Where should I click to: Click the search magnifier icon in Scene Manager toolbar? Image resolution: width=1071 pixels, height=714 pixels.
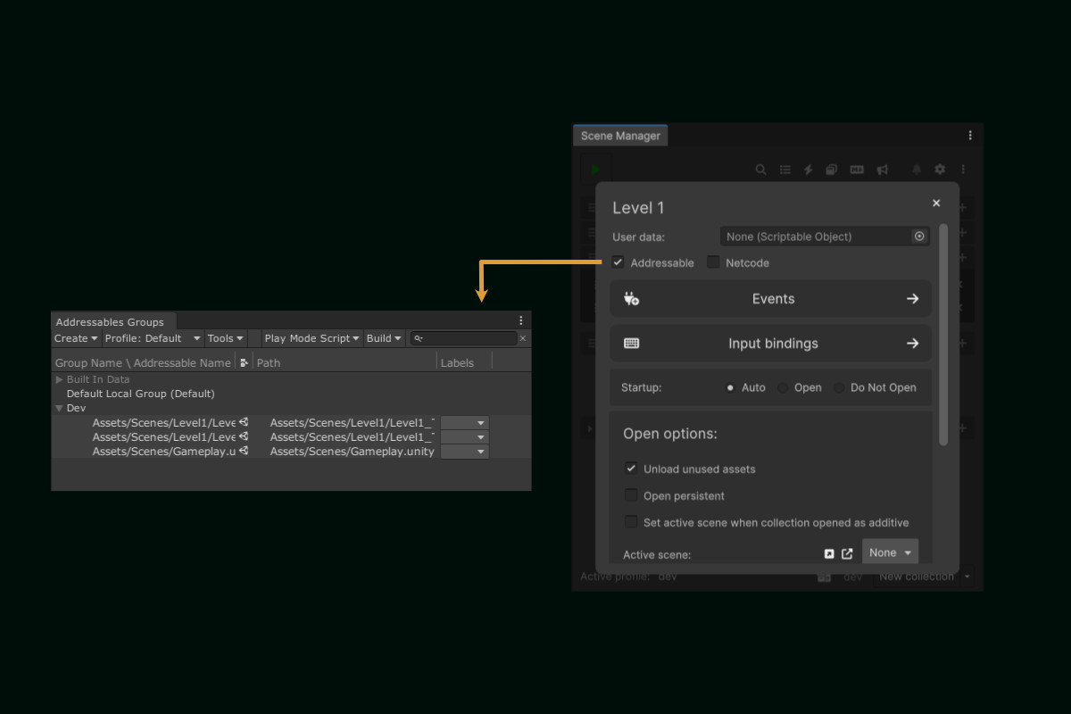pos(761,170)
